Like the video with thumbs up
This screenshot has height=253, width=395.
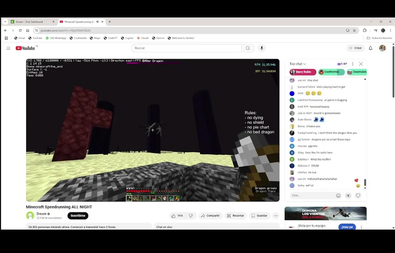(x=177, y=216)
